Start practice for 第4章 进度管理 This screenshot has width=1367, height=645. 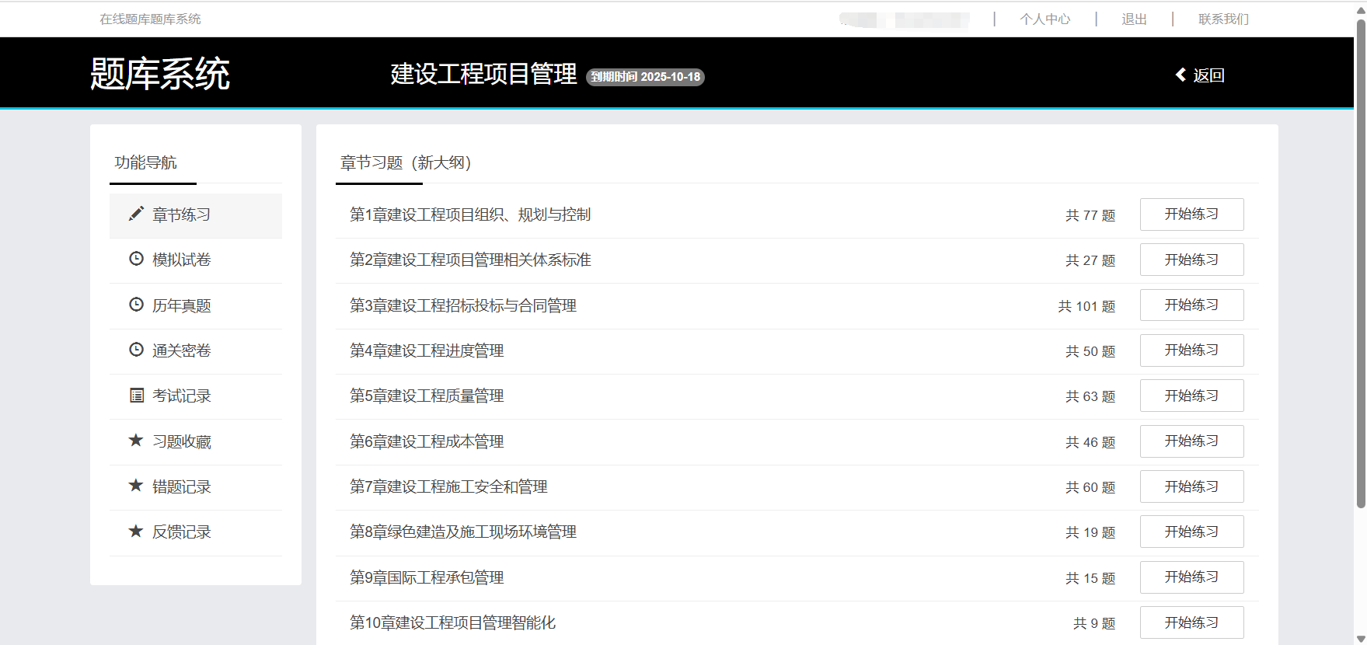tap(1191, 350)
